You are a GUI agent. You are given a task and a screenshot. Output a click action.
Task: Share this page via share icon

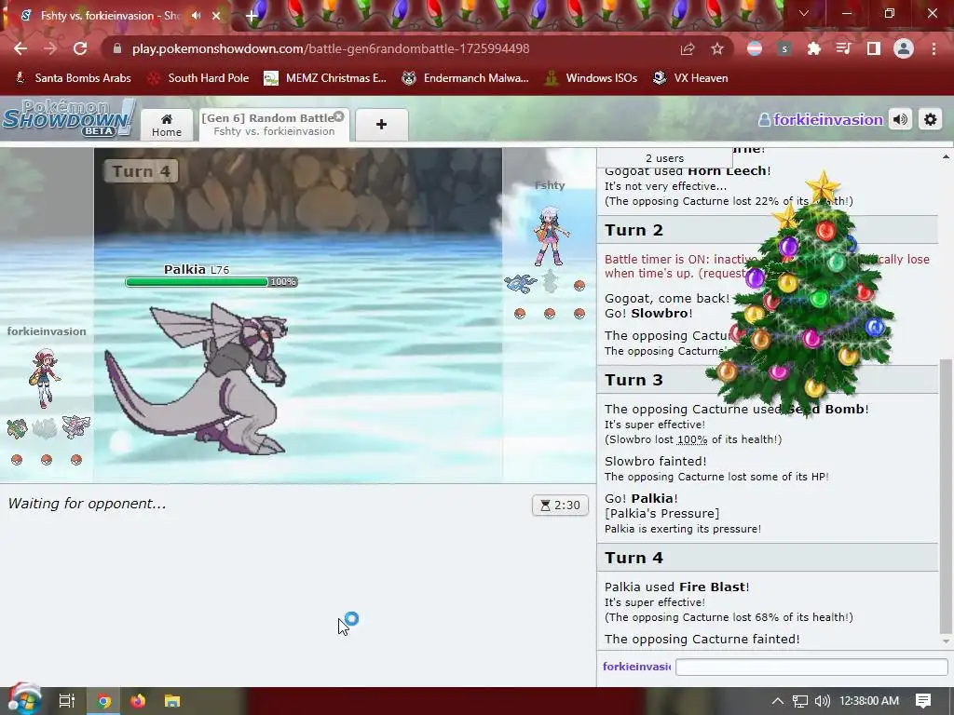688,48
